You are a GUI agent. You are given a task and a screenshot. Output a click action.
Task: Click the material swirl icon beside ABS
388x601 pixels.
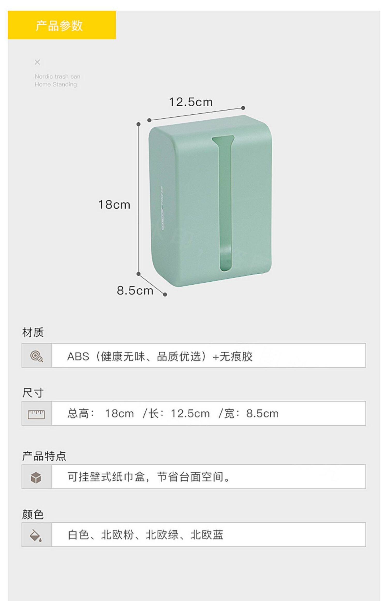coord(36,356)
